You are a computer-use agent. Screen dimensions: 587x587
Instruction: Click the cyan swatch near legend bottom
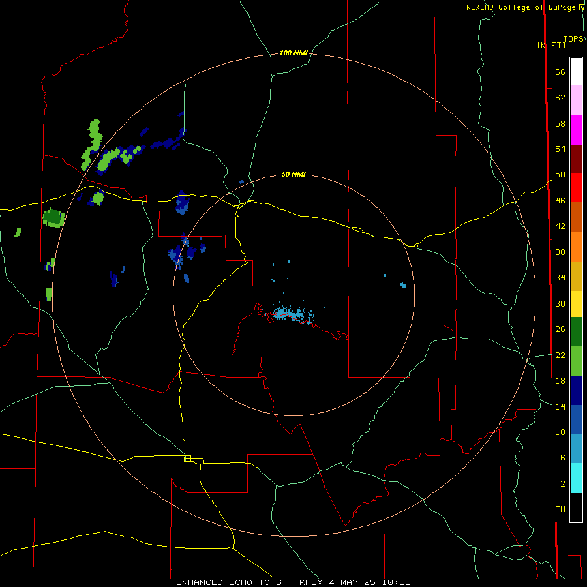(576, 478)
